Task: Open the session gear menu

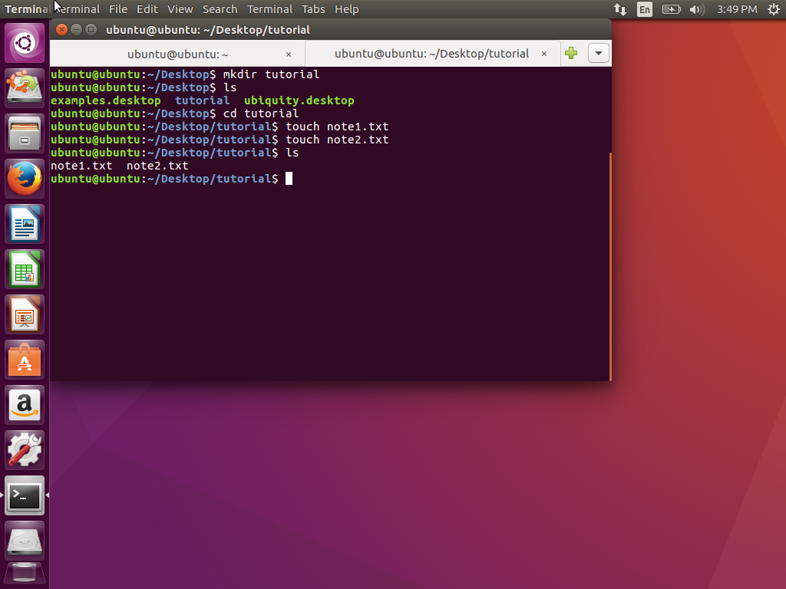Action: pos(774,9)
